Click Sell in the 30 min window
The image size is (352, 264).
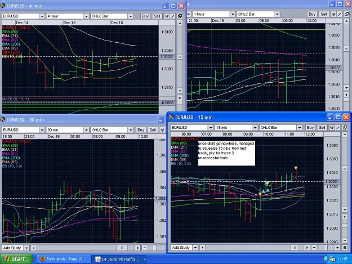coord(153,130)
